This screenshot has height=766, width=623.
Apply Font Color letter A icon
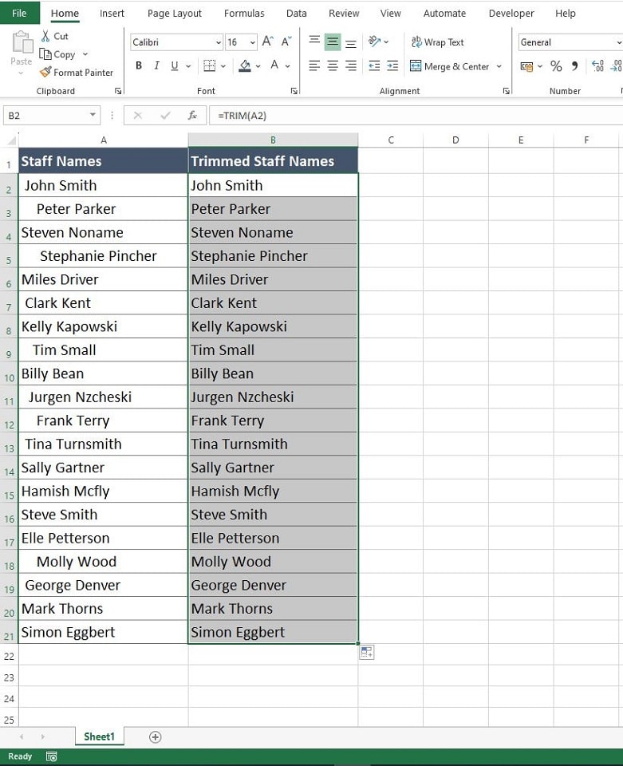[275, 65]
